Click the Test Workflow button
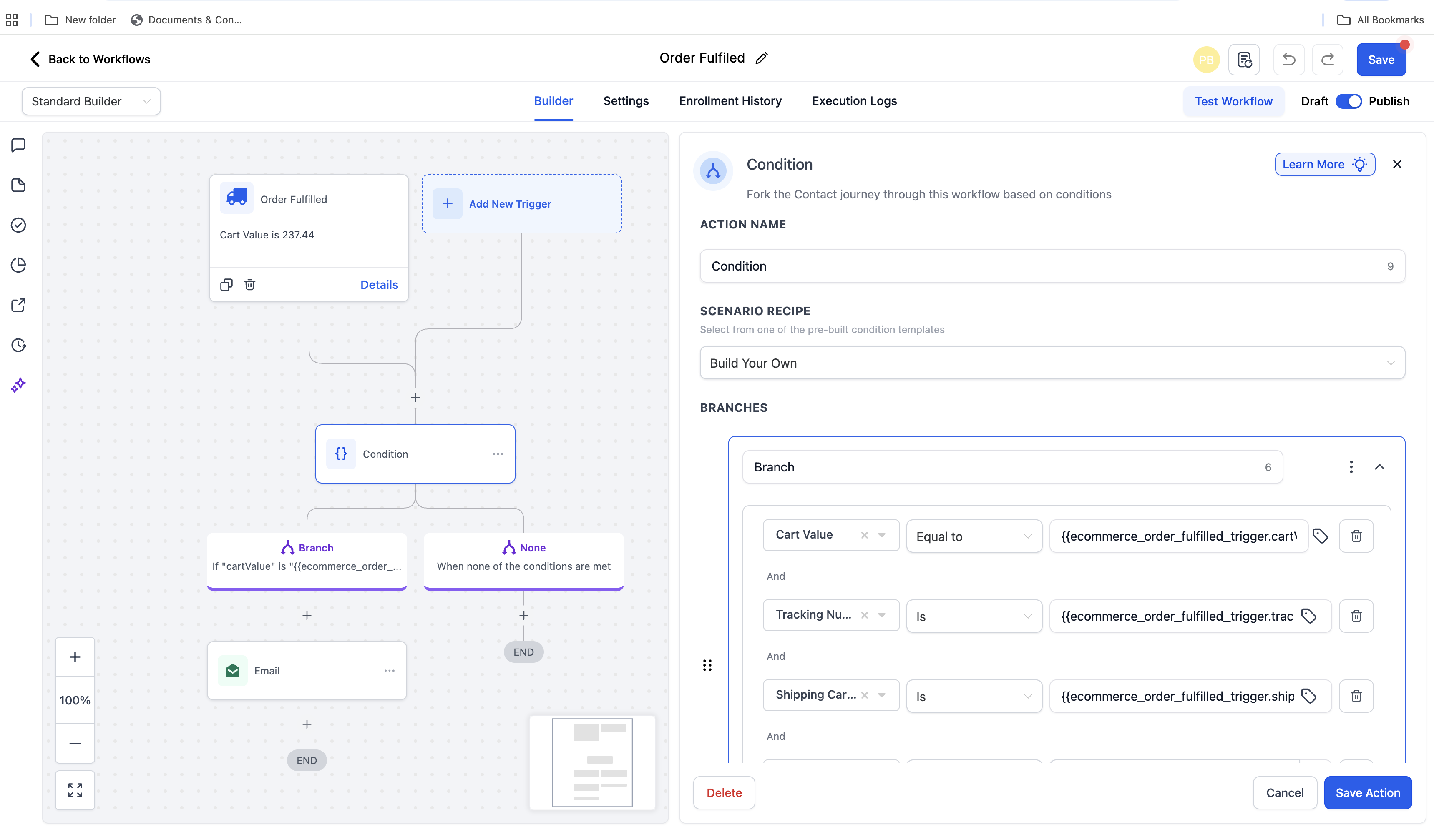 pyautogui.click(x=1233, y=101)
